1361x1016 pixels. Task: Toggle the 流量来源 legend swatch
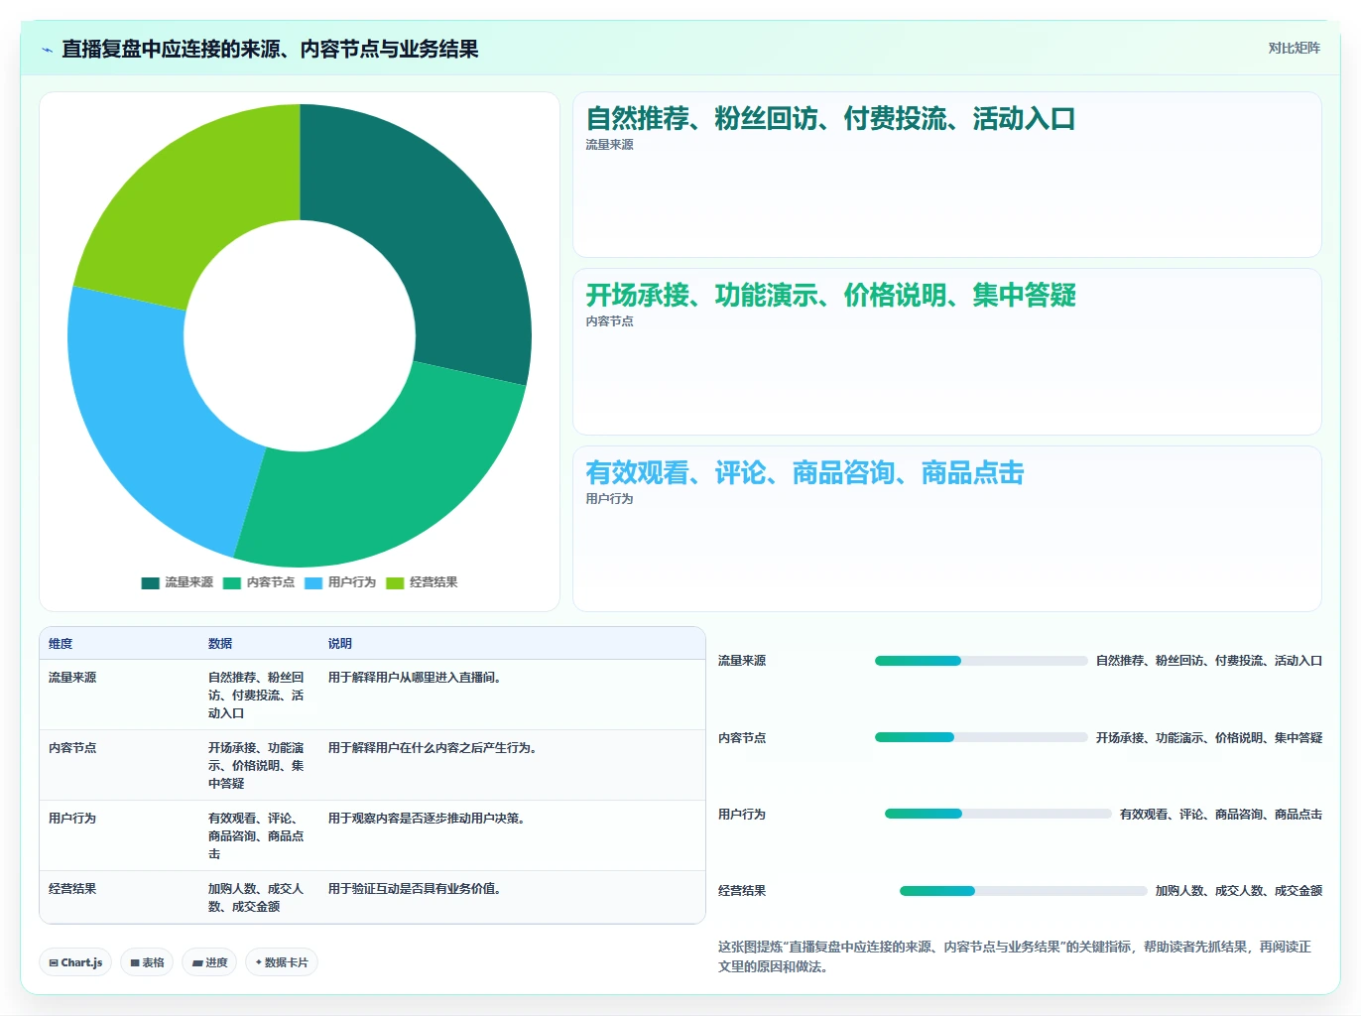coord(150,582)
